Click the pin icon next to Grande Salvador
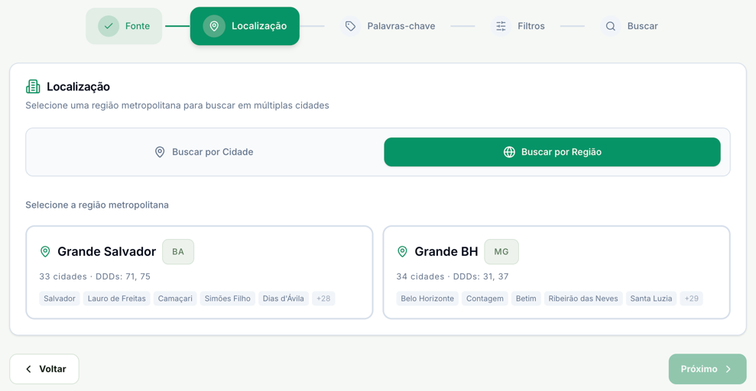 (x=45, y=251)
